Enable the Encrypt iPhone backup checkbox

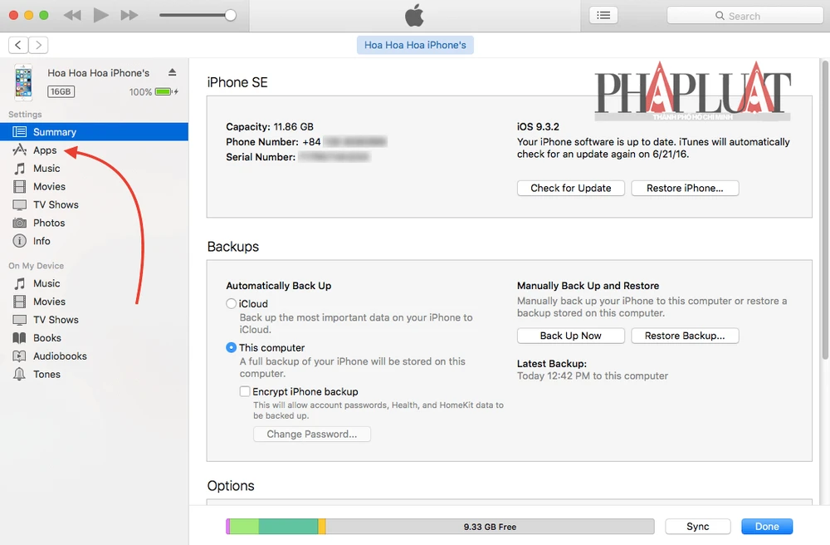[245, 391]
